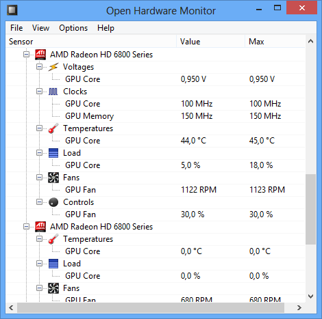Click the horizontal scrollbar right arrow
The height and width of the screenshot is (319, 322).
click(299, 308)
